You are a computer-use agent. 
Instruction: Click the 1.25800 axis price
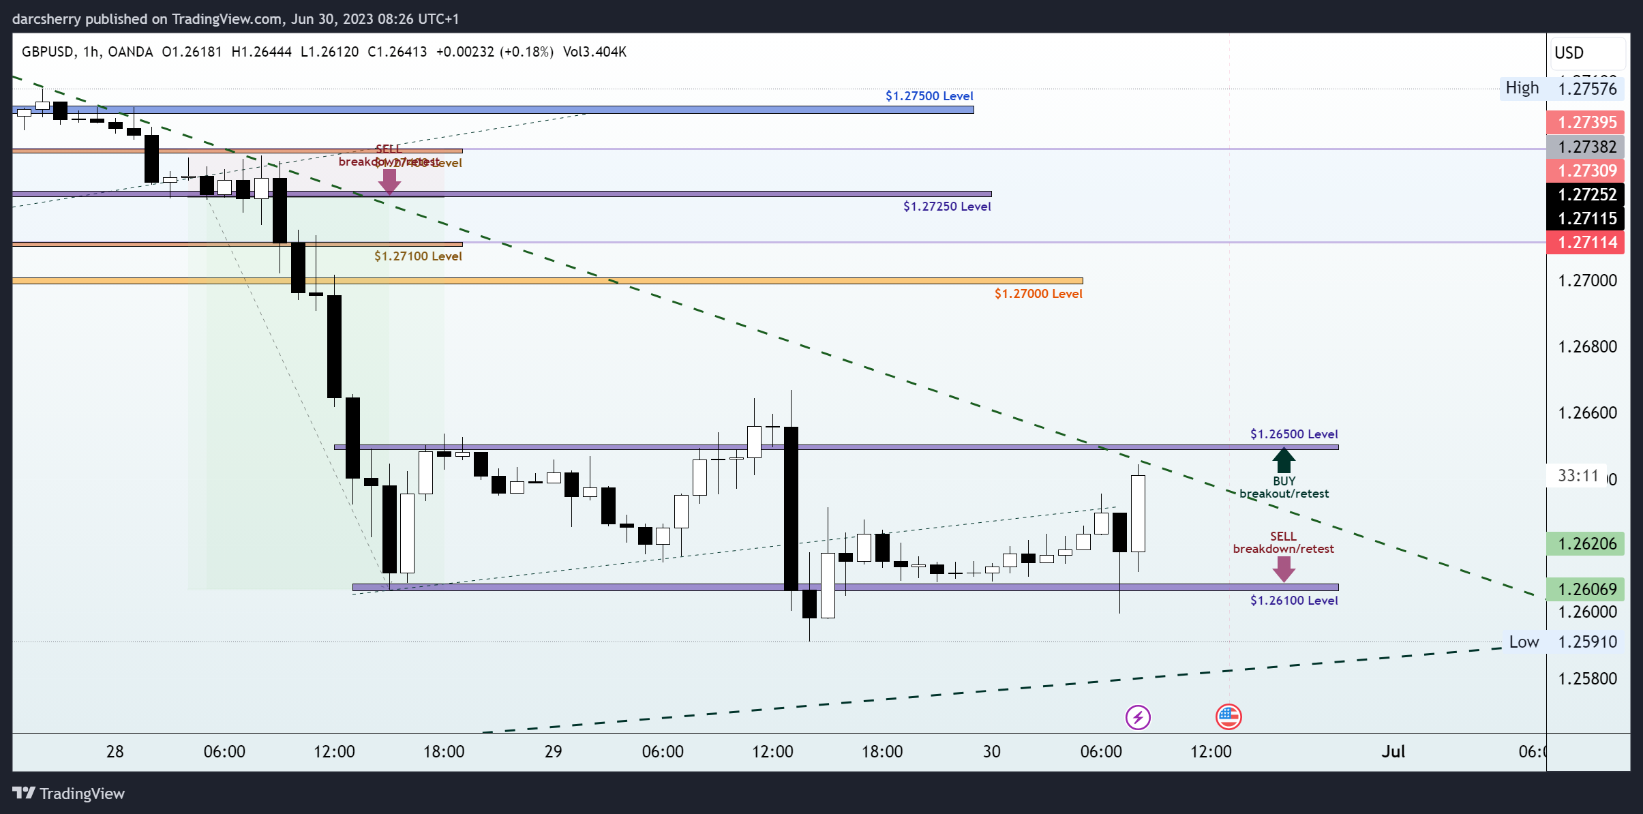[x=1587, y=679]
